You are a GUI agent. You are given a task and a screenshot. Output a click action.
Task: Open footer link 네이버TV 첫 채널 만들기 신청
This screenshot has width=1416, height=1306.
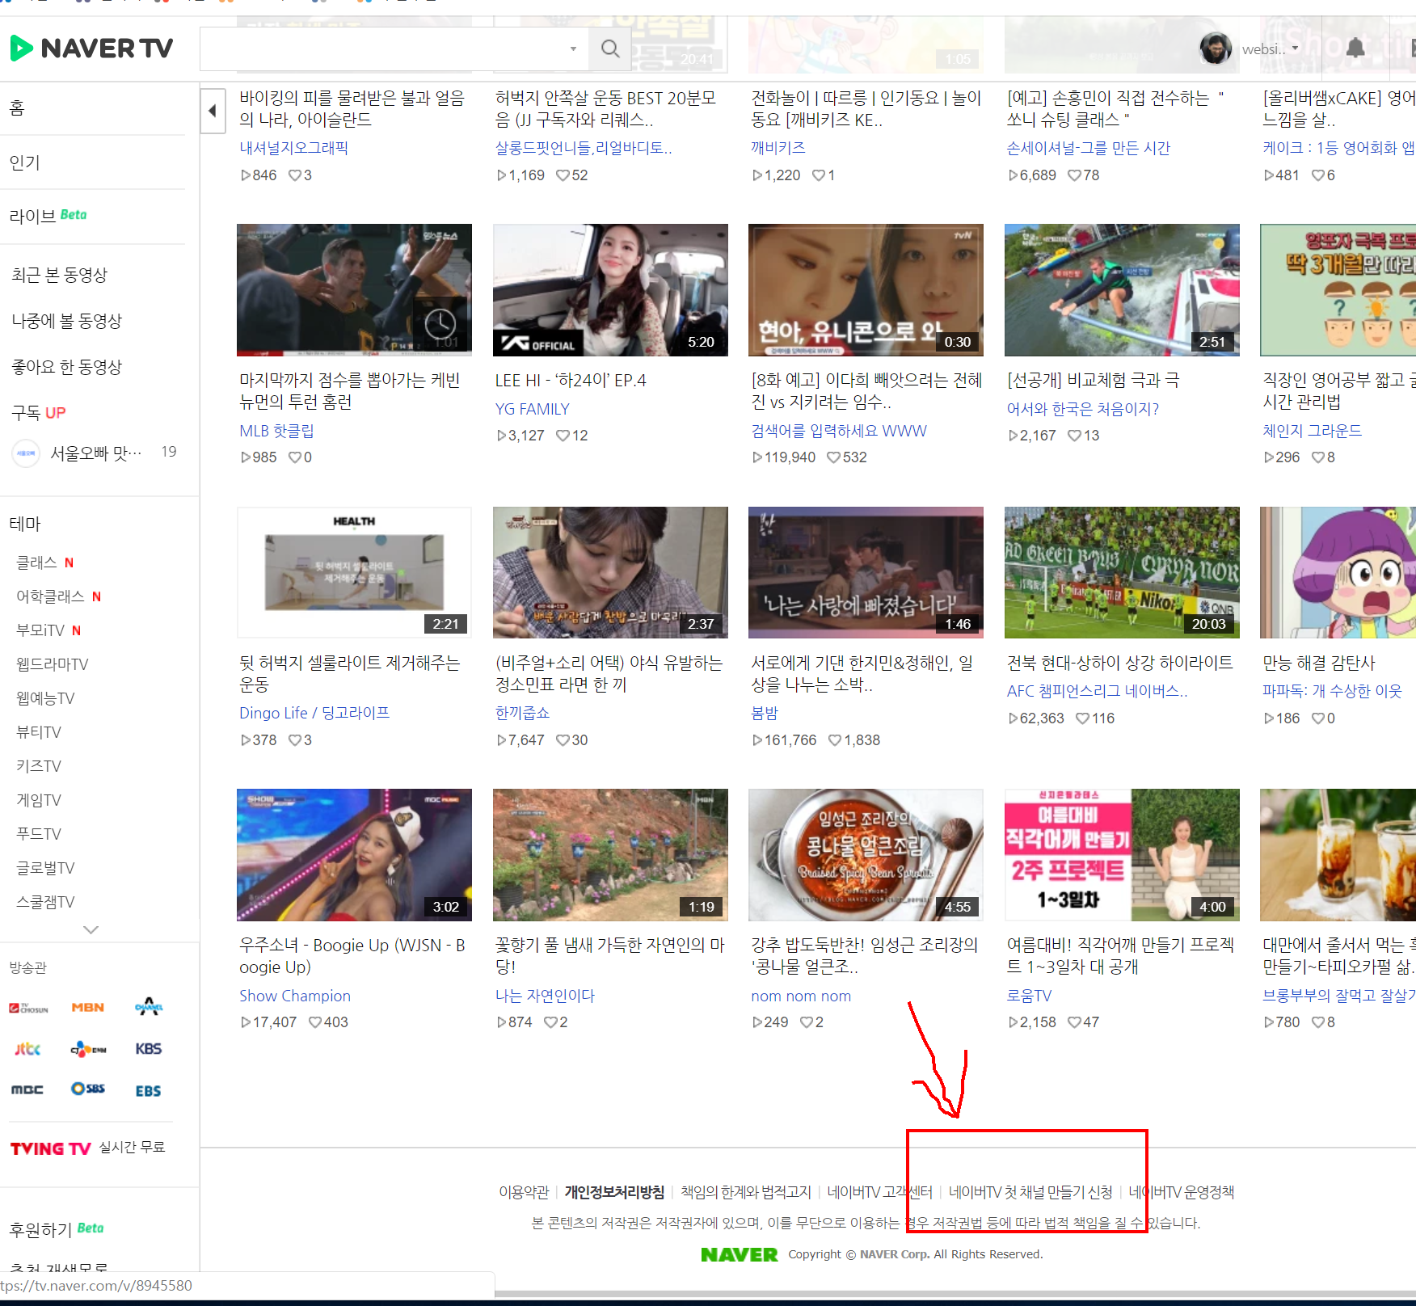1030,1193
